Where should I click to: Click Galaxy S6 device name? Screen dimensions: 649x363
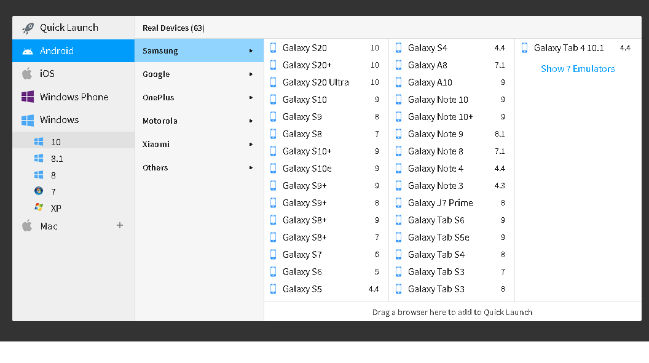[302, 272]
